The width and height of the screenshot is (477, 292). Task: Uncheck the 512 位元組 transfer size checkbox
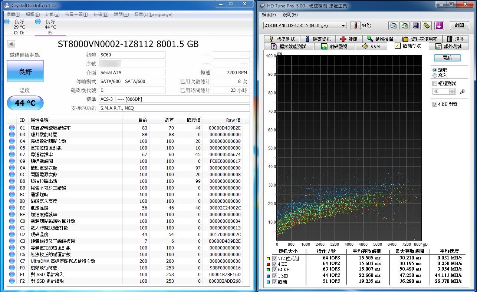coord(275,258)
